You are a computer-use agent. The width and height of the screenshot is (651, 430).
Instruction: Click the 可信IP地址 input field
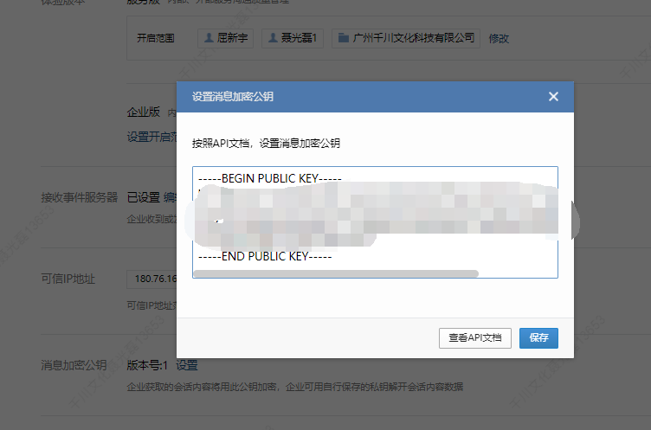152,279
